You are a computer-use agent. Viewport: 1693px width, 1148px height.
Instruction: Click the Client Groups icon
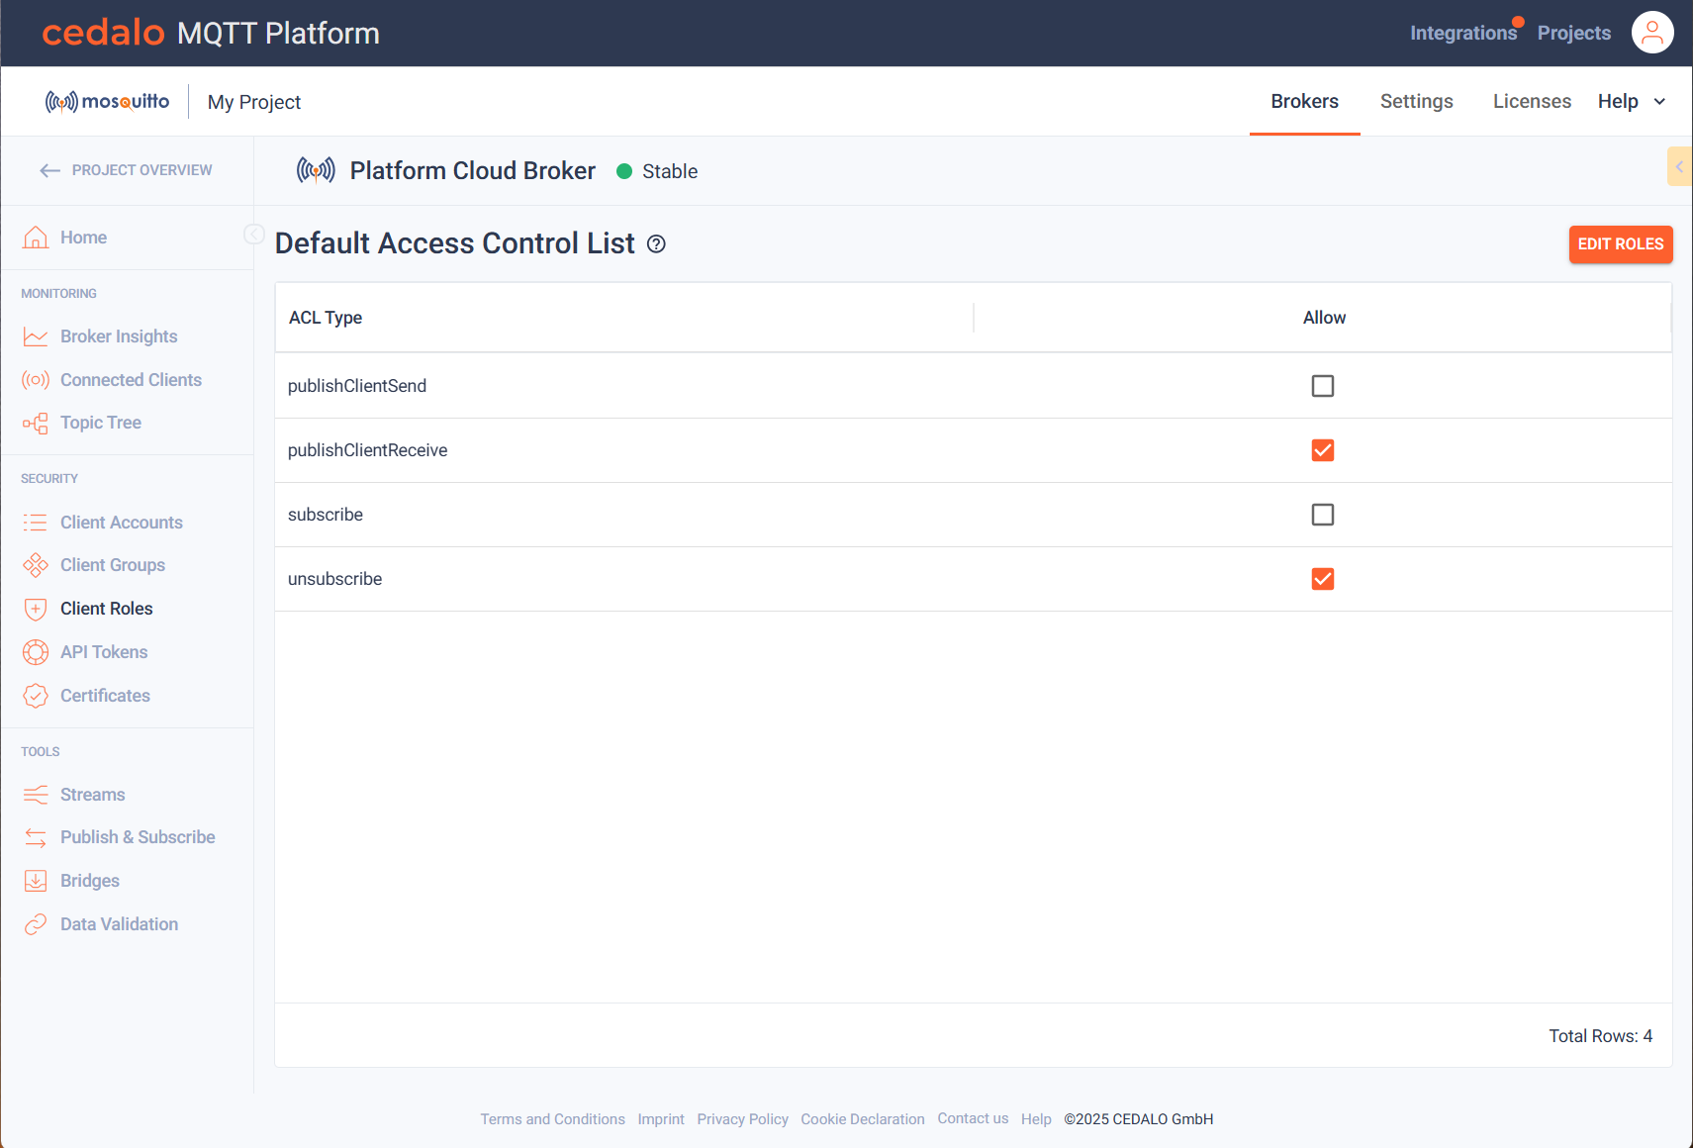click(36, 565)
